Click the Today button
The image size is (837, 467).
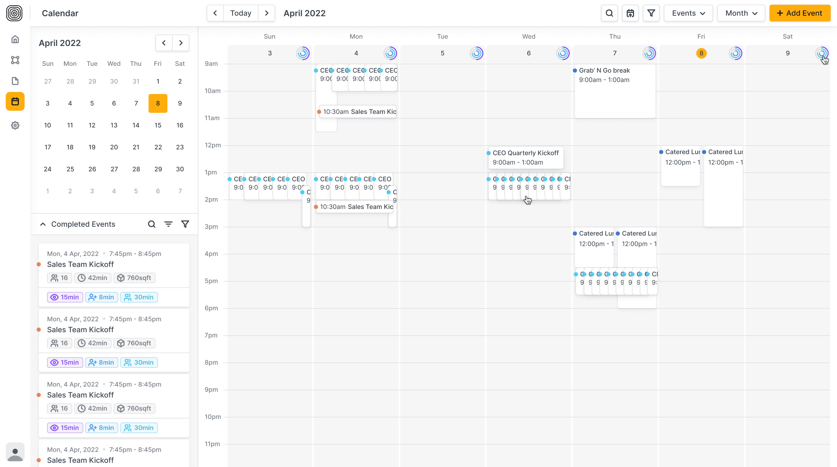tap(241, 13)
